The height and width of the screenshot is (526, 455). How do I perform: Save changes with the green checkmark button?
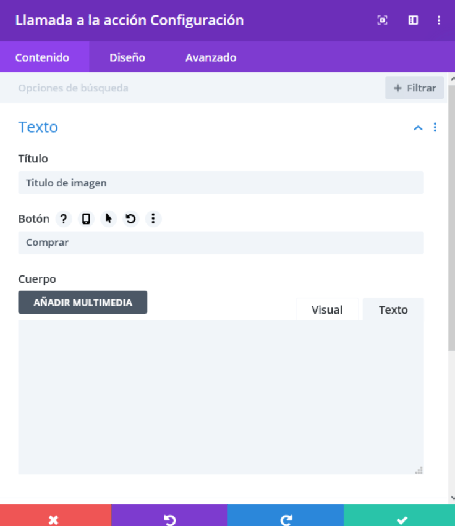(399, 516)
